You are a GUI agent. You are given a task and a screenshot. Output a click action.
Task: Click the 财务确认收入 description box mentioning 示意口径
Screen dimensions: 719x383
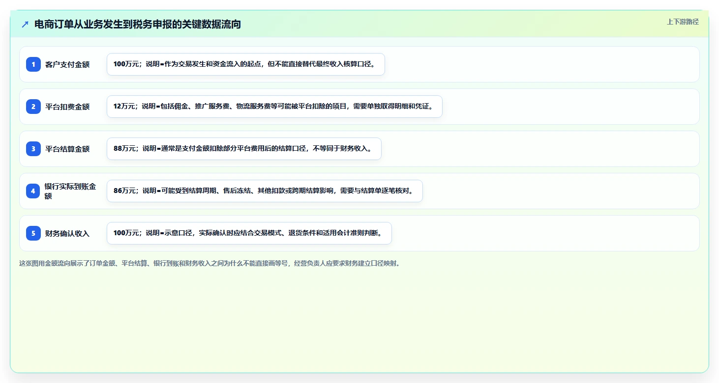coord(249,233)
